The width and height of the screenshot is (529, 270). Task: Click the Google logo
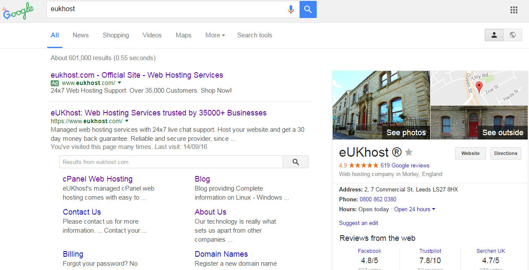pos(18,11)
